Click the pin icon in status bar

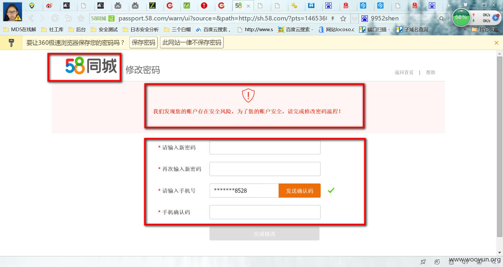tap(423, 262)
